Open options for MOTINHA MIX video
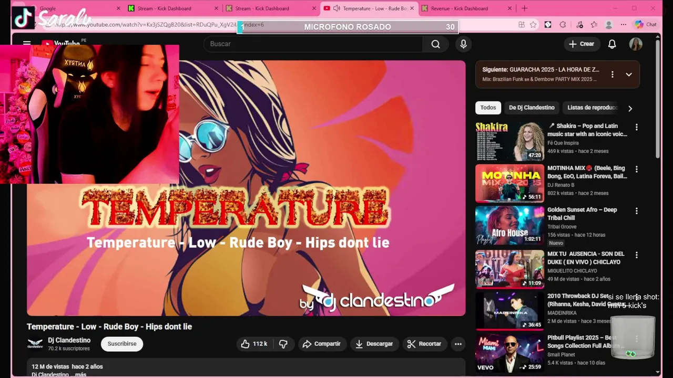The height and width of the screenshot is (378, 673). pos(636,169)
